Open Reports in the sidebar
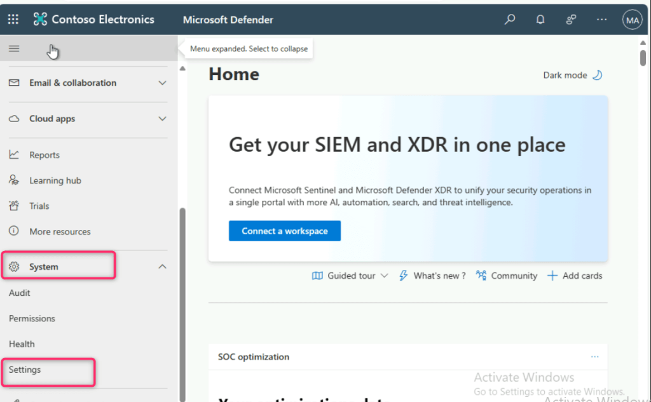This screenshot has width=651, height=402. click(44, 155)
